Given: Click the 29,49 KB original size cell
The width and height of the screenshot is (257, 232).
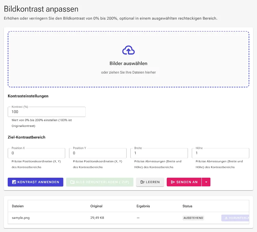Looking at the screenshot, I should (x=97, y=218).
